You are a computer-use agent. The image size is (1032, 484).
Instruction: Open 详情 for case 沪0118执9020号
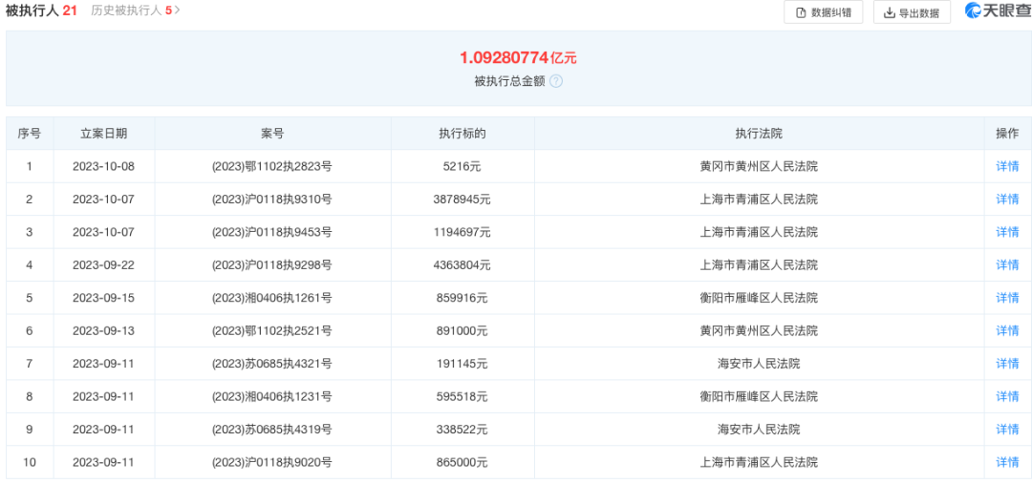pos(1007,462)
